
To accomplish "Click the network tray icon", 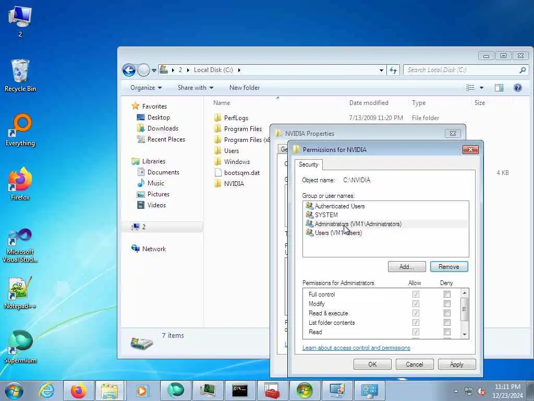I will (x=469, y=392).
